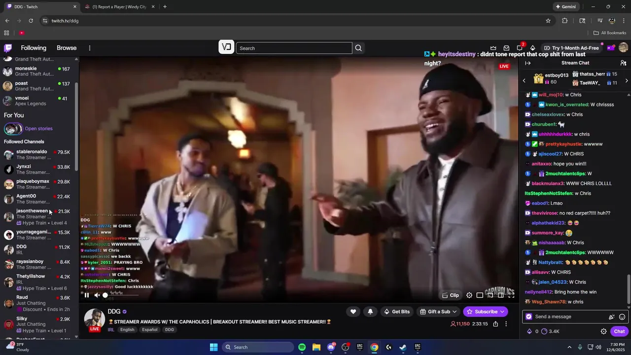Focus the Twitch search field
The image size is (631, 355).
(294, 48)
